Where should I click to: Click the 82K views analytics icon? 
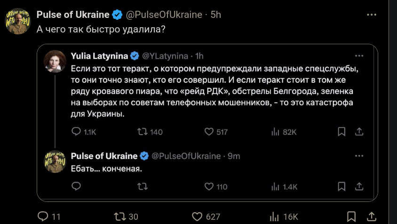pos(276,132)
